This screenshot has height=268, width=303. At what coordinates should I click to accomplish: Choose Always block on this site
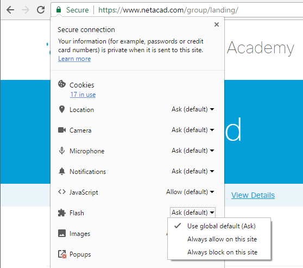click(x=222, y=252)
